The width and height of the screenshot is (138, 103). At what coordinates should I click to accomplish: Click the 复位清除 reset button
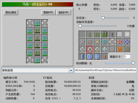(11, 13)
